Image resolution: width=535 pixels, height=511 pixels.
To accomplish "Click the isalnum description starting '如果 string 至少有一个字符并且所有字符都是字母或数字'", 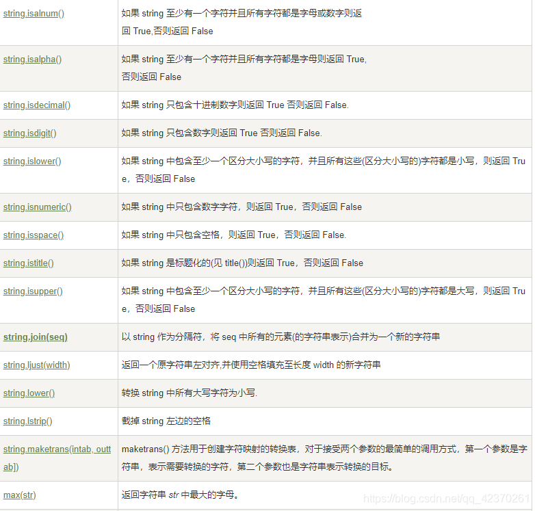I will (x=242, y=22).
